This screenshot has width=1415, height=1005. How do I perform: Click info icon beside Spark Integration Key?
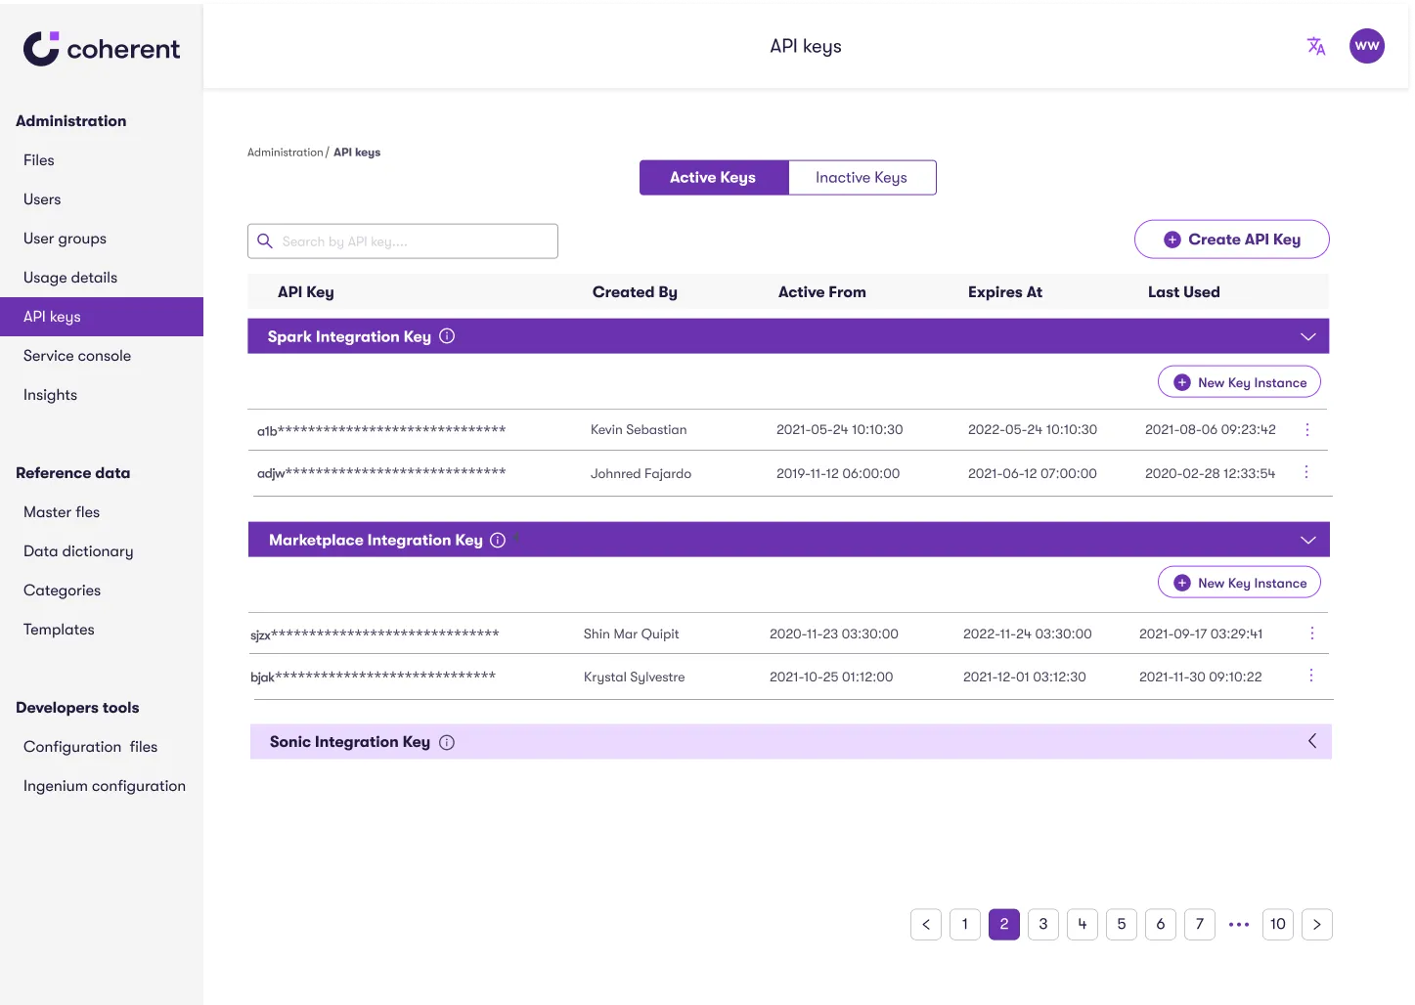pos(447,336)
